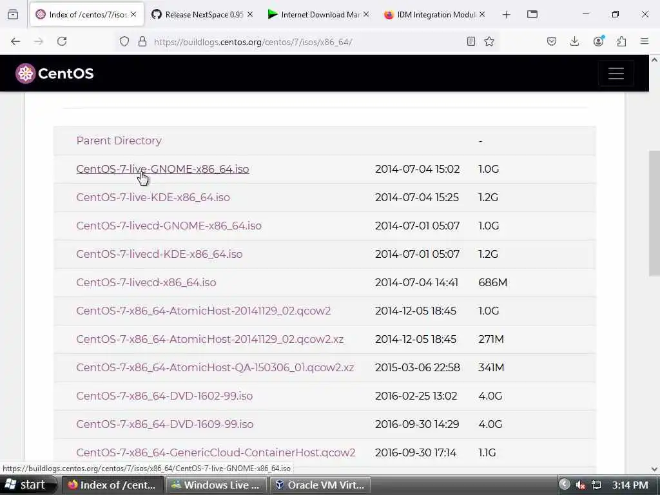This screenshot has height=495, width=660.
Task: Click date 2014-07-04 15:02 text
Action: click(417, 169)
